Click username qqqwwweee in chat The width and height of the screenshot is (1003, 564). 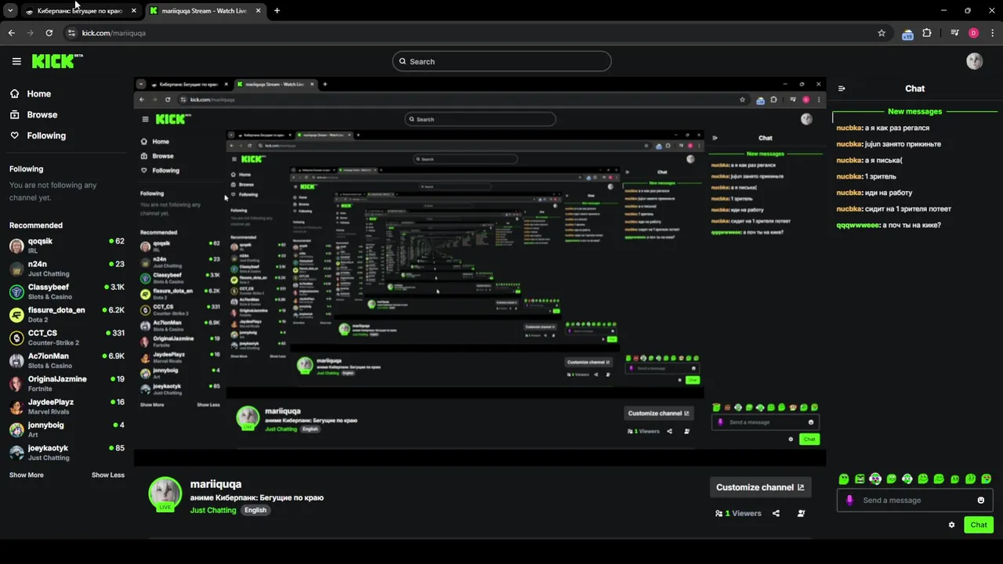point(858,225)
